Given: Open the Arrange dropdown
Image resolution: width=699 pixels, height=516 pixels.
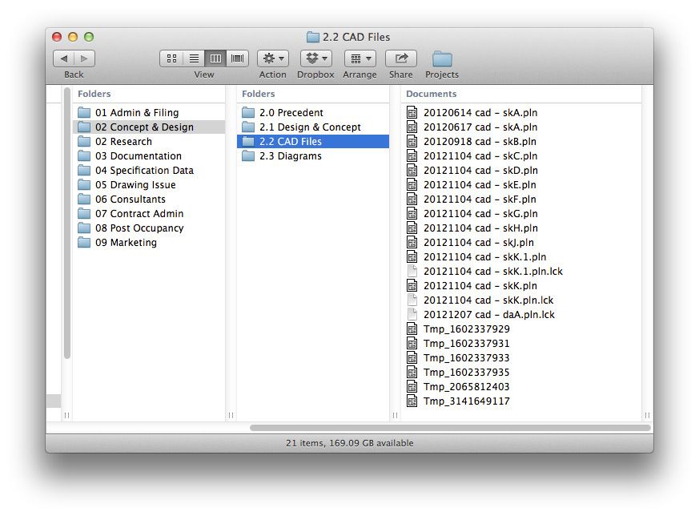Looking at the screenshot, I should pyautogui.click(x=360, y=58).
